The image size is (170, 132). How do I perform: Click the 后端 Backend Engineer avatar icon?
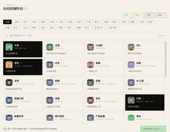tap(90, 83)
